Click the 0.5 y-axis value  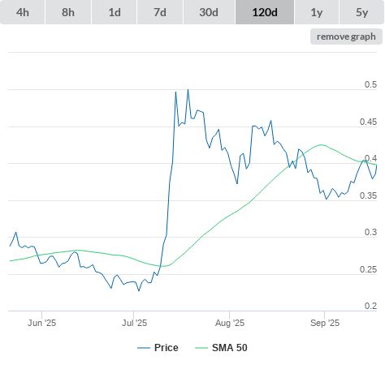(x=370, y=84)
